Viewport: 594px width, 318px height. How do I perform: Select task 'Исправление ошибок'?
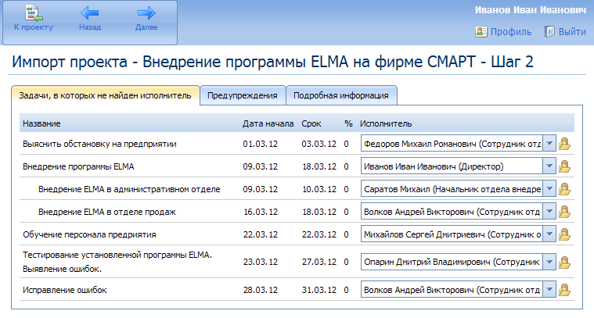point(65,290)
